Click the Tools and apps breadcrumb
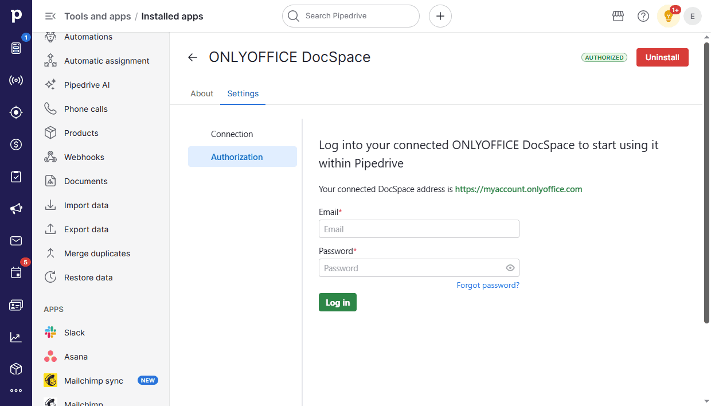Screen dimensions: 711x406 click(97, 16)
